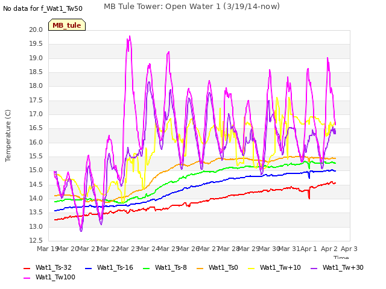This screenshot has width=386, height=289.
Task: Select the Wat1_Ts-8 legend label
Action: 171,267
